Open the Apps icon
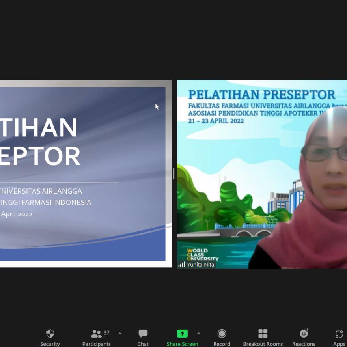The height and width of the screenshot is (347, 347). [339, 334]
